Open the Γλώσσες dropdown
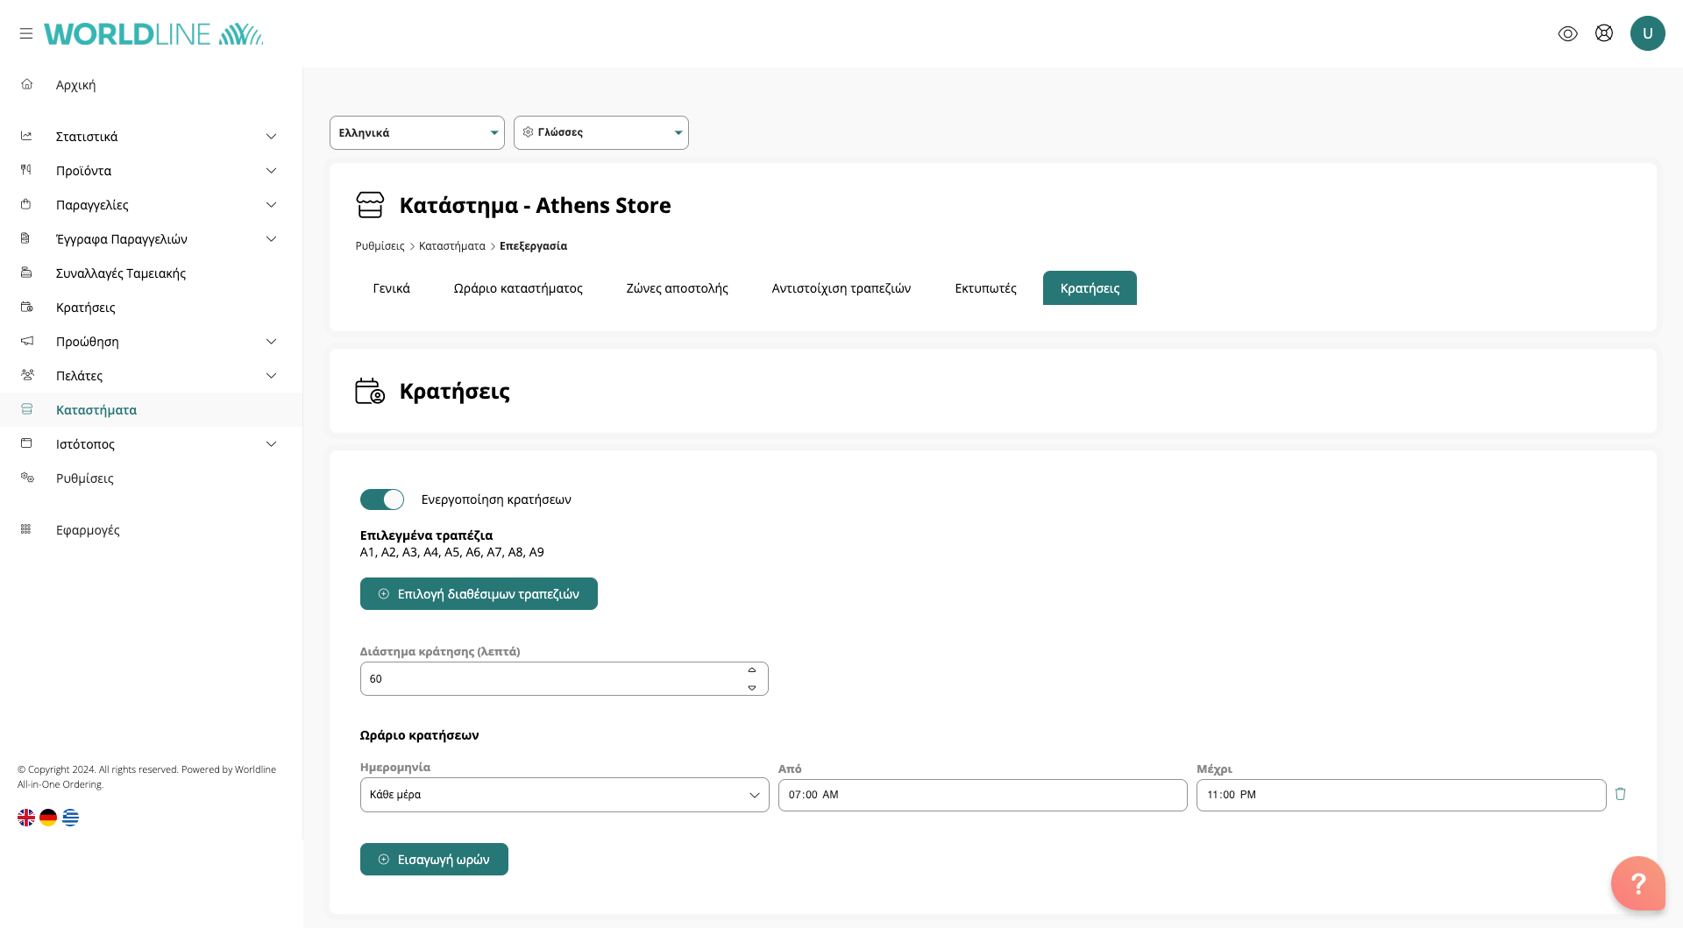This screenshot has width=1683, height=928. click(x=600, y=133)
